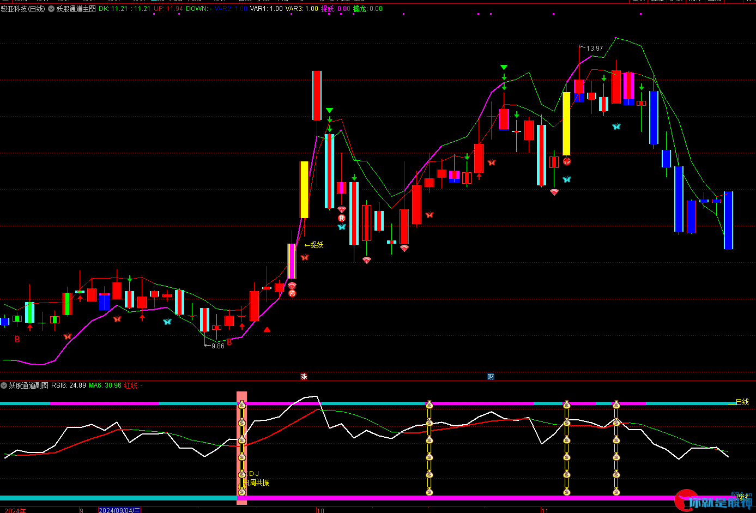Click the RSI6: 24.89 readout
Viewport: 756px width, 513px height.
(x=69, y=385)
